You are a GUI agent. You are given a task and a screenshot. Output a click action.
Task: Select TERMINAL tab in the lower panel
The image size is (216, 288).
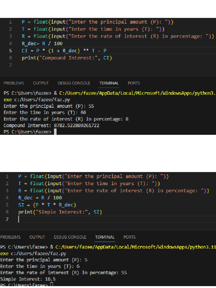click(x=105, y=237)
